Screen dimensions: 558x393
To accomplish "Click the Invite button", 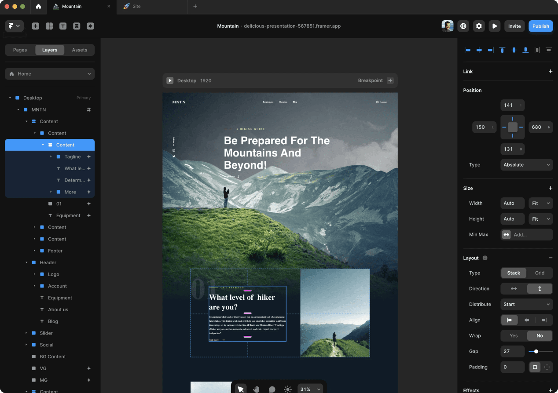I will (x=514, y=26).
